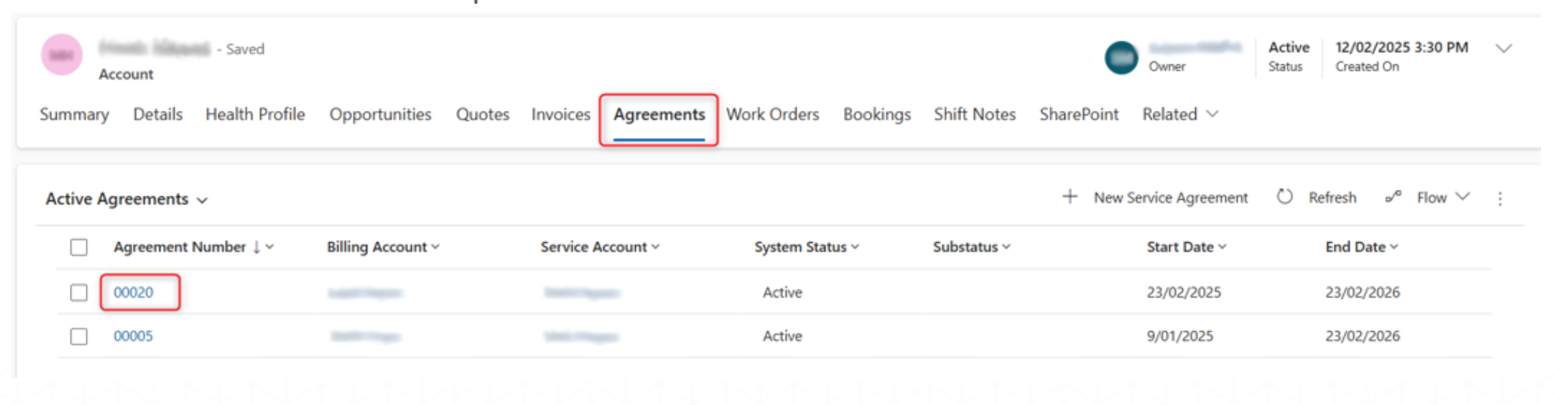Viewport: 1559px width, 405px height.
Task: Select the checkbox for agreement 00005
Action: click(x=79, y=337)
